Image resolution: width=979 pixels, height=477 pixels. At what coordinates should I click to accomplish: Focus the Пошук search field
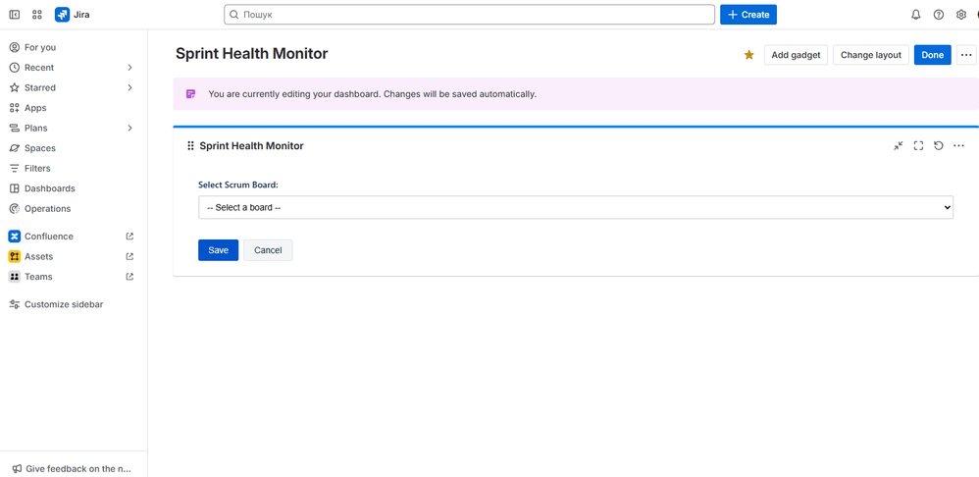470,15
